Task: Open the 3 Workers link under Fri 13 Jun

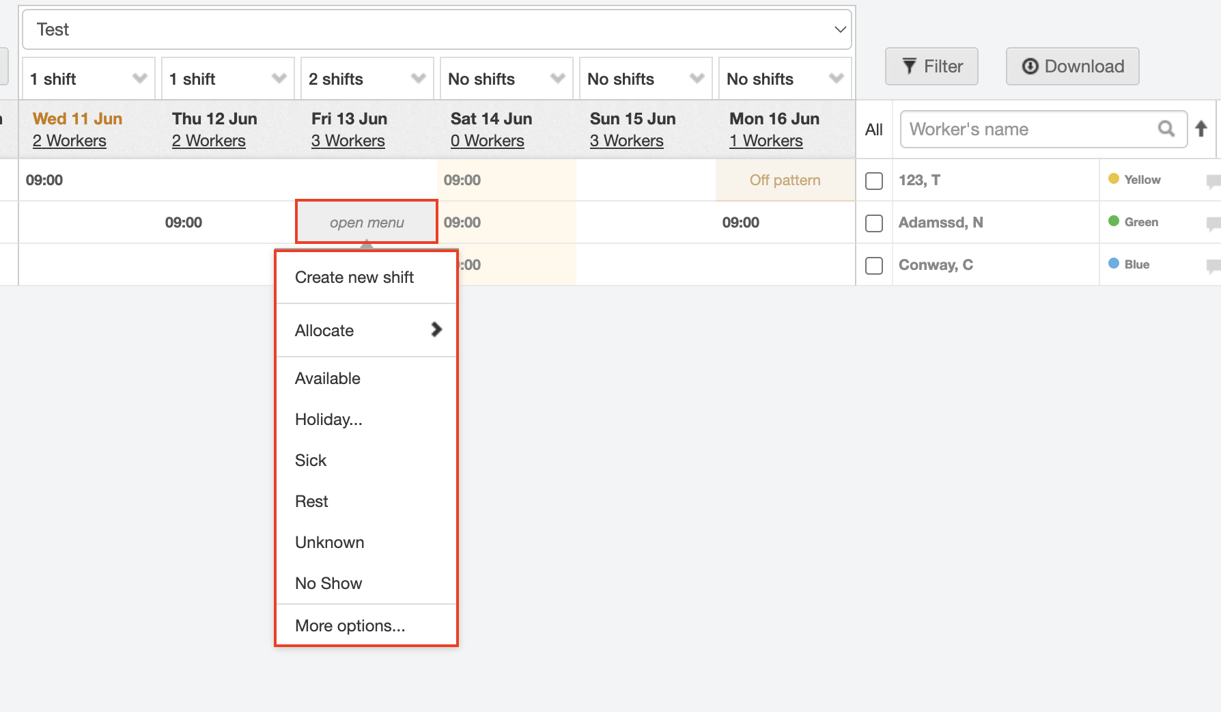Action: pyautogui.click(x=348, y=141)
